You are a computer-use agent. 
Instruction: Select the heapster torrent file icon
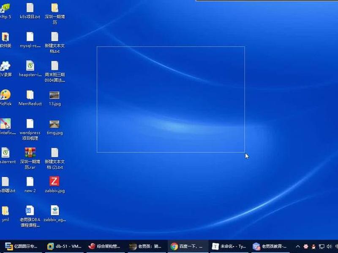pyautogui.click(x=30, y=66)
